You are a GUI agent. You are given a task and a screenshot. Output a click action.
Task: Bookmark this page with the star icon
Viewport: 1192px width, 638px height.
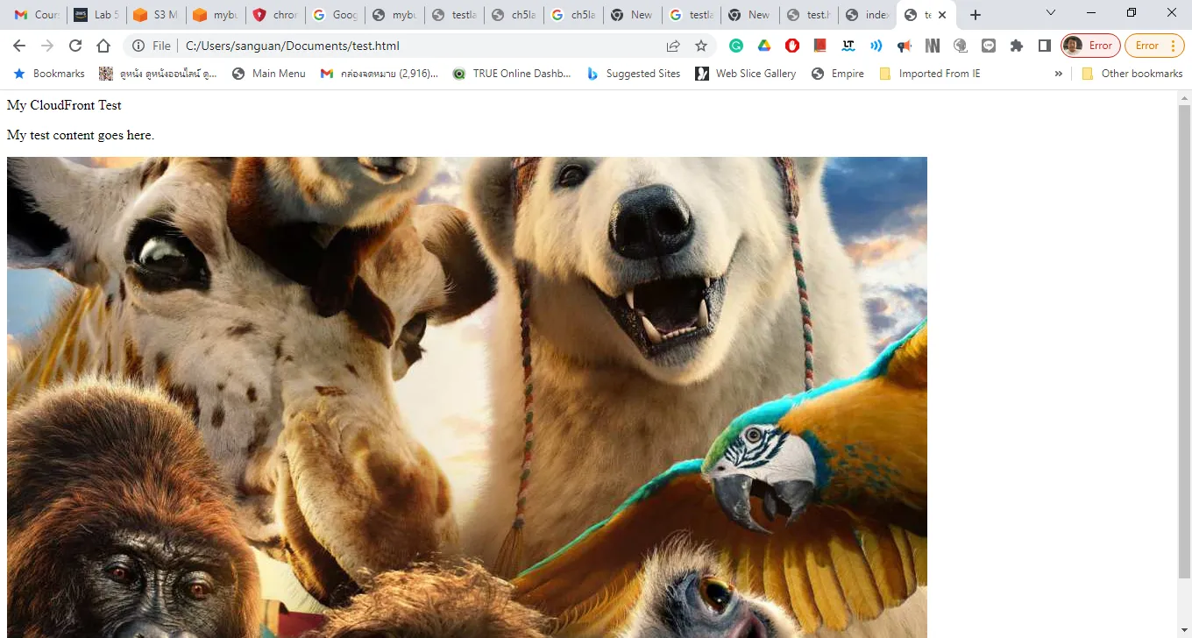[x=701, y=46]
